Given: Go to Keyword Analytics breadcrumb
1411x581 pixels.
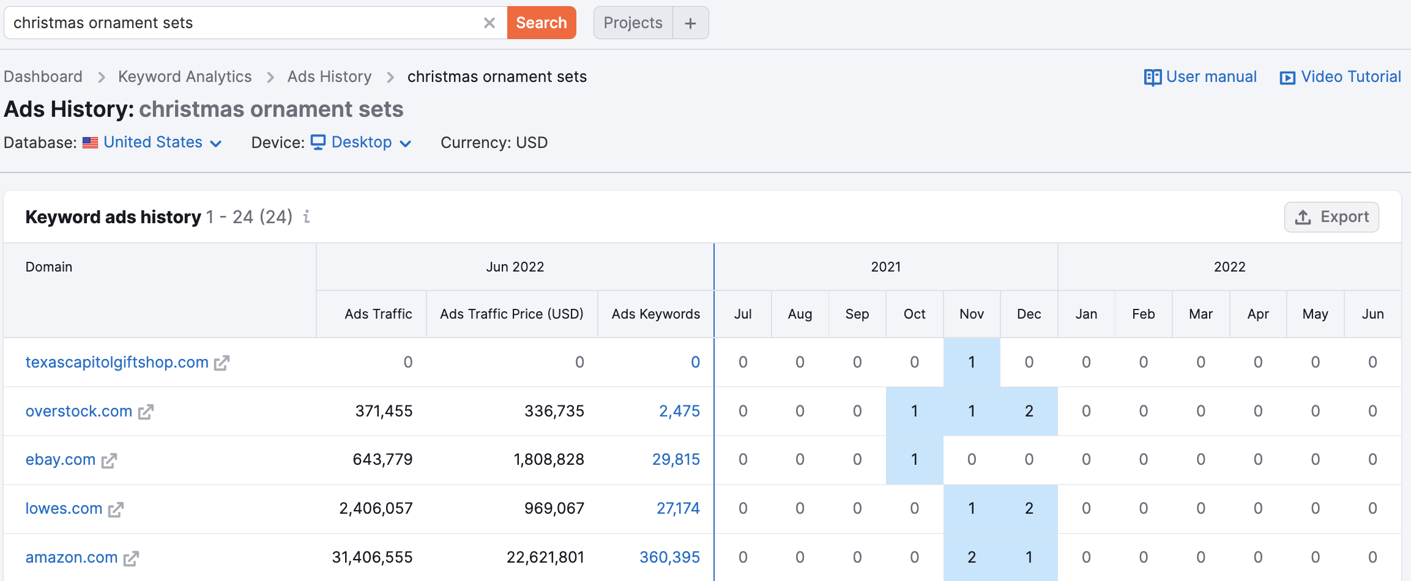Looking at the screenshot, I should 185,76.
